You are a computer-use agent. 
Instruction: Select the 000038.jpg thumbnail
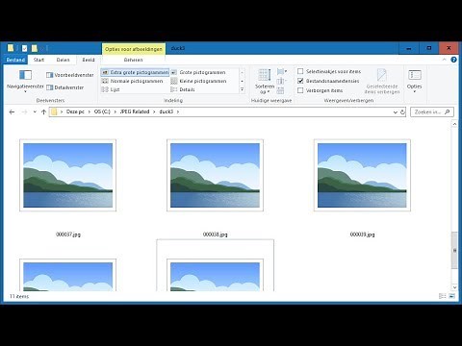pyautogui.click(x=215, y=175)
